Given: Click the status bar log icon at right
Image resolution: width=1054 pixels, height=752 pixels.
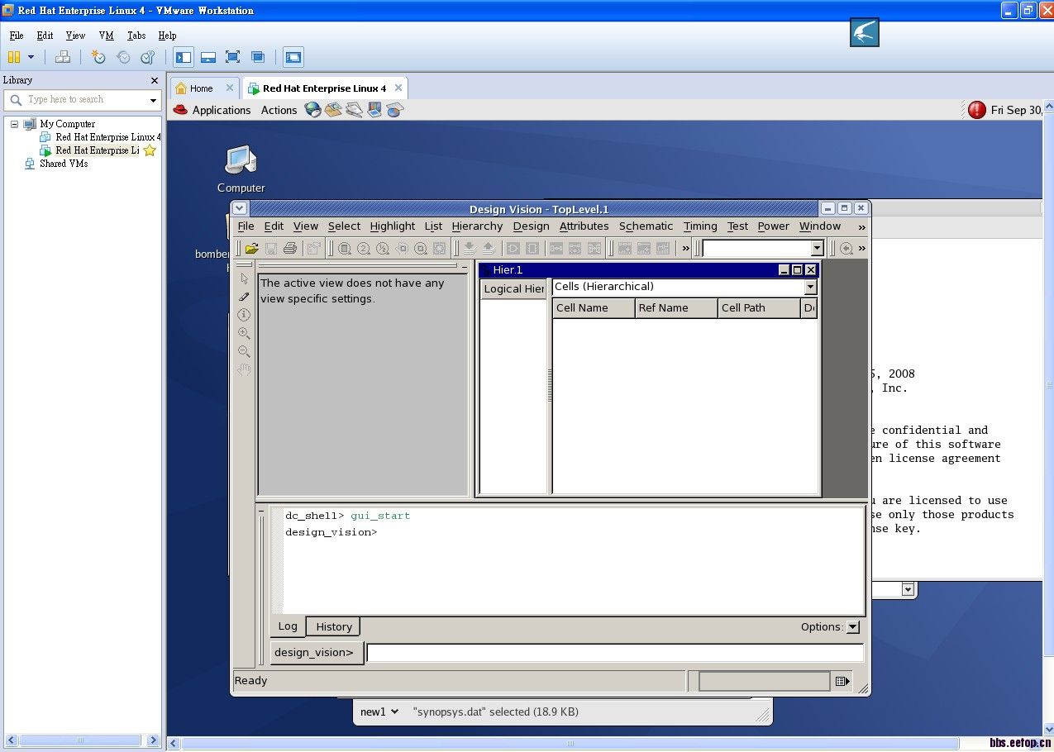Looking at the screenshot, I should (x=842, y=681).
